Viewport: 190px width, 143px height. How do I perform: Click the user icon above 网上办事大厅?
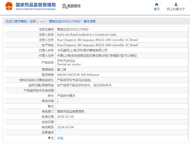click(x=176, y=4)
